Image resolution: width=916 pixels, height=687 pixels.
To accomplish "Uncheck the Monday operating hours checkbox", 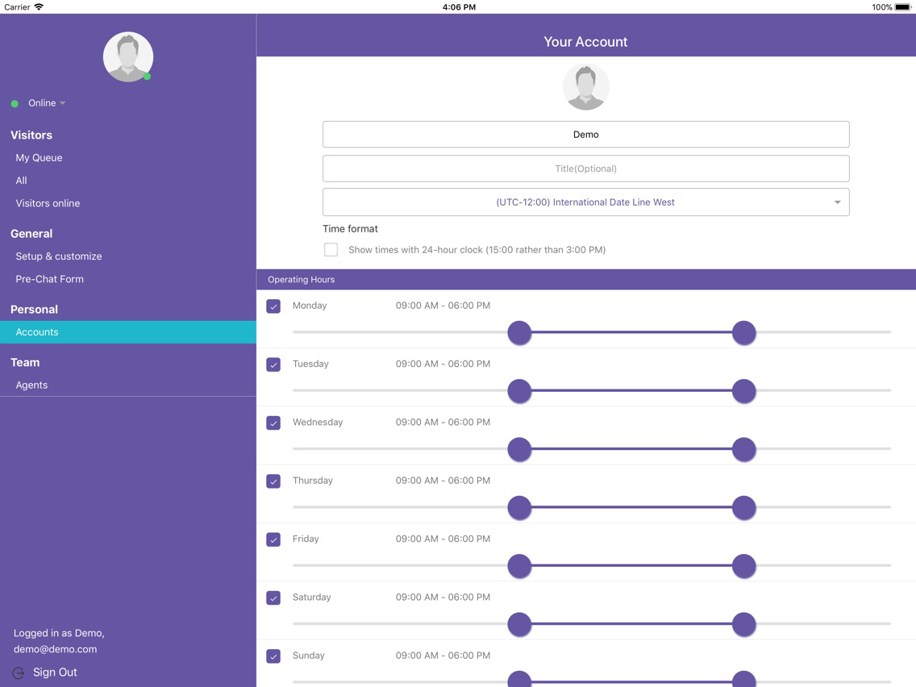I will (x=273, y=306).
